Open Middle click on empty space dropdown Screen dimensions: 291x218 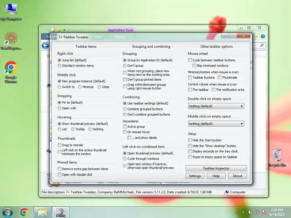(x=216, y=124)
